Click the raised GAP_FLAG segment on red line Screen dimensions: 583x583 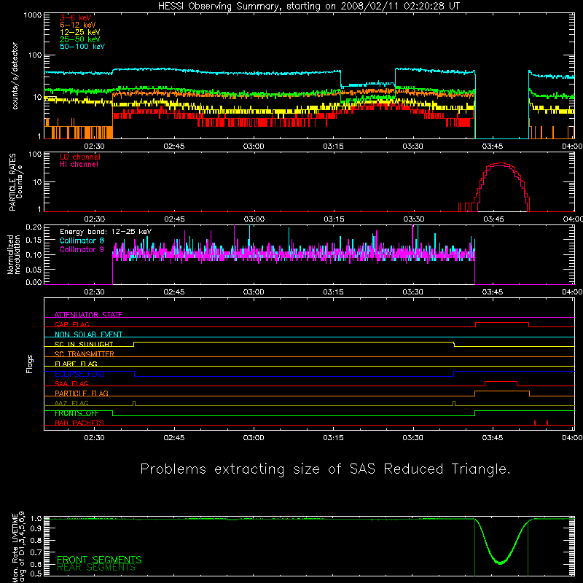[x=502, y=323]
